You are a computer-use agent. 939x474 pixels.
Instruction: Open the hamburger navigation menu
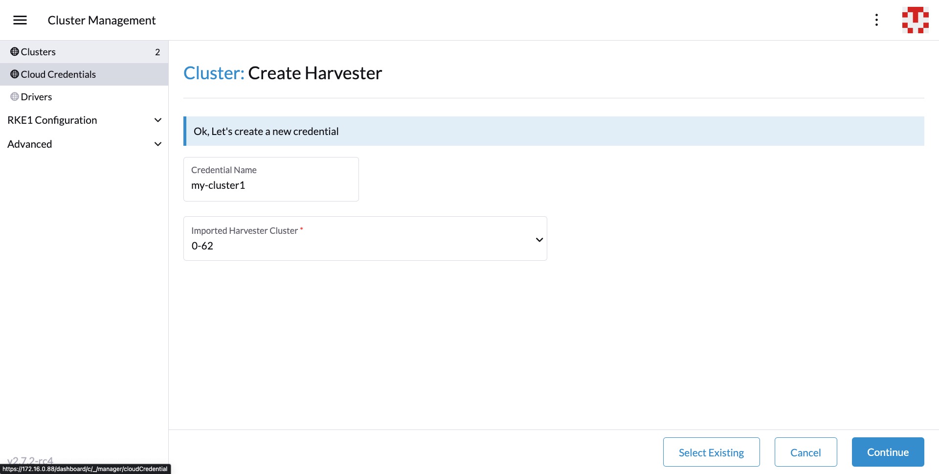pyautogui.click(x=20, y=20)
